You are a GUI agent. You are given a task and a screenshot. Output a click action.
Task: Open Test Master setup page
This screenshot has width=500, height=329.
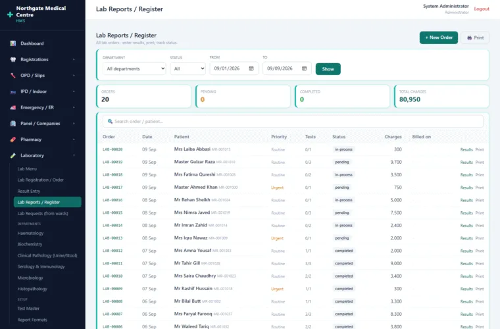[28, 309]
